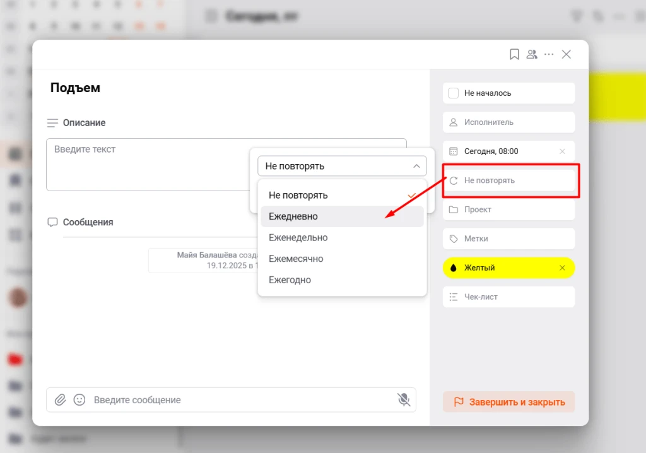Viewport: 646px width, 453px height.
Task: Expand the Не повторять combo box
Action: tap(342, 166)
